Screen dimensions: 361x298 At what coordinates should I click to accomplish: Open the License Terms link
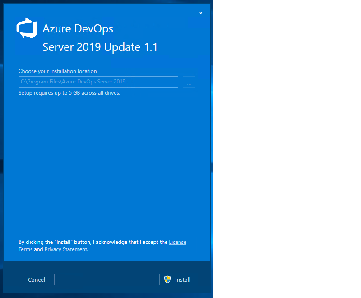click(177, 242)
